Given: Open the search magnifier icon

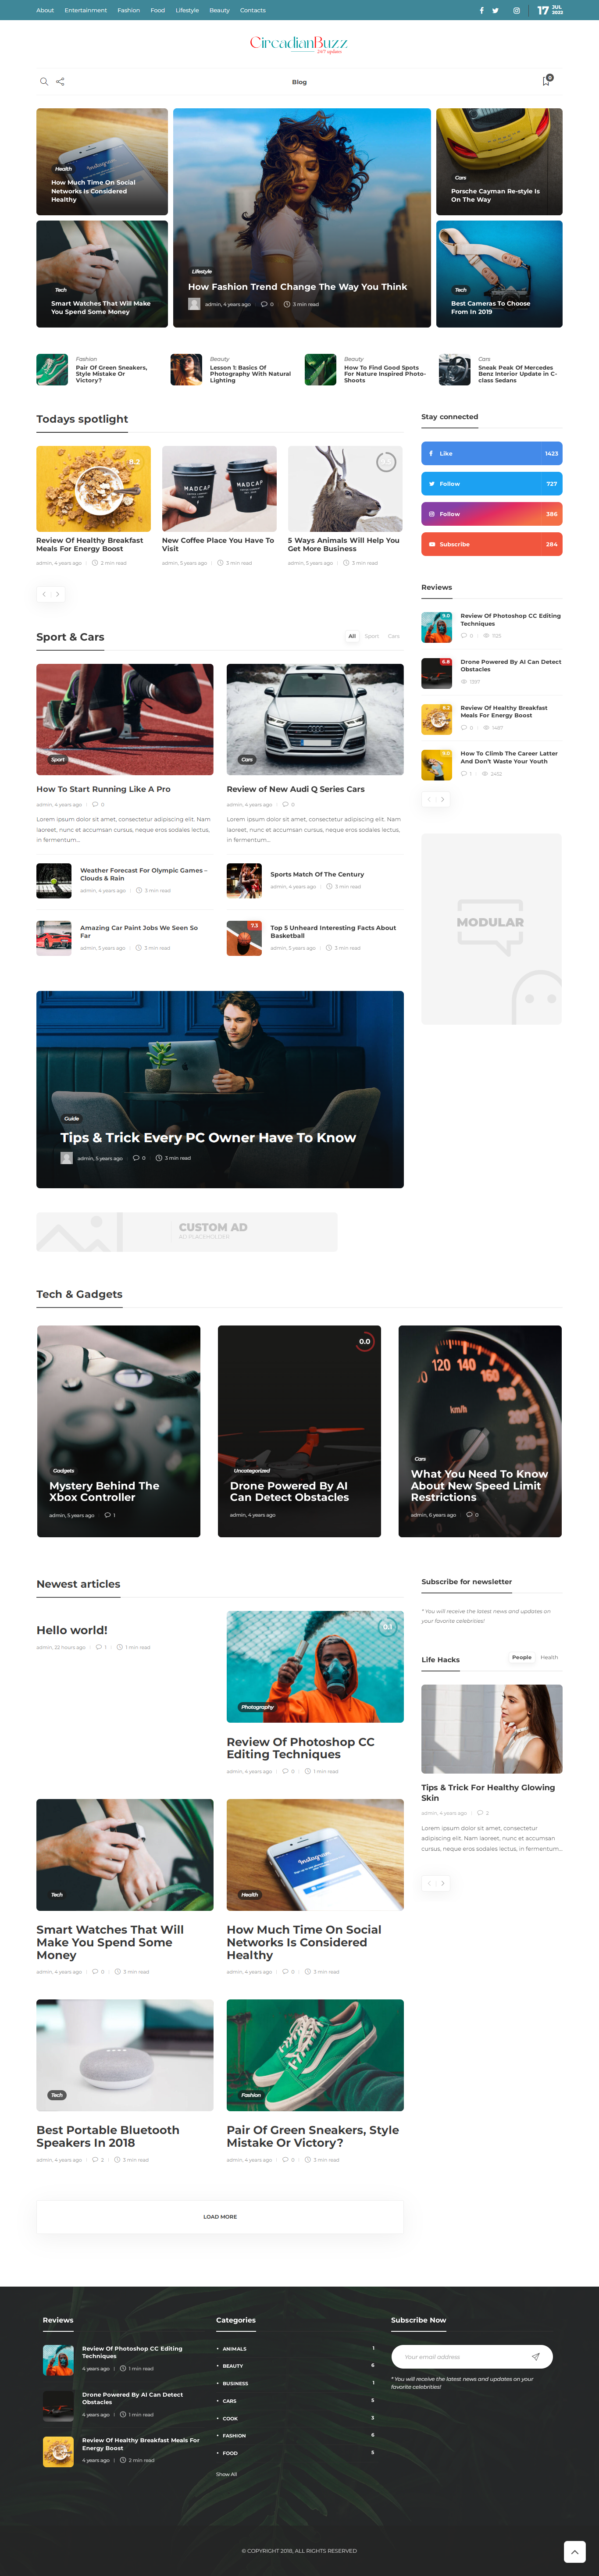Looking at the screenshot, I should pyautogui.click(x=43, y=82).
